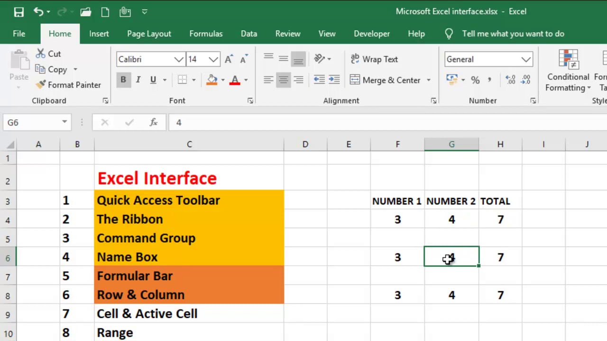Open the text Orientation tool
The width and height of the screenshot is (607, 341).
pyautogui.click(x=320, y=59)
